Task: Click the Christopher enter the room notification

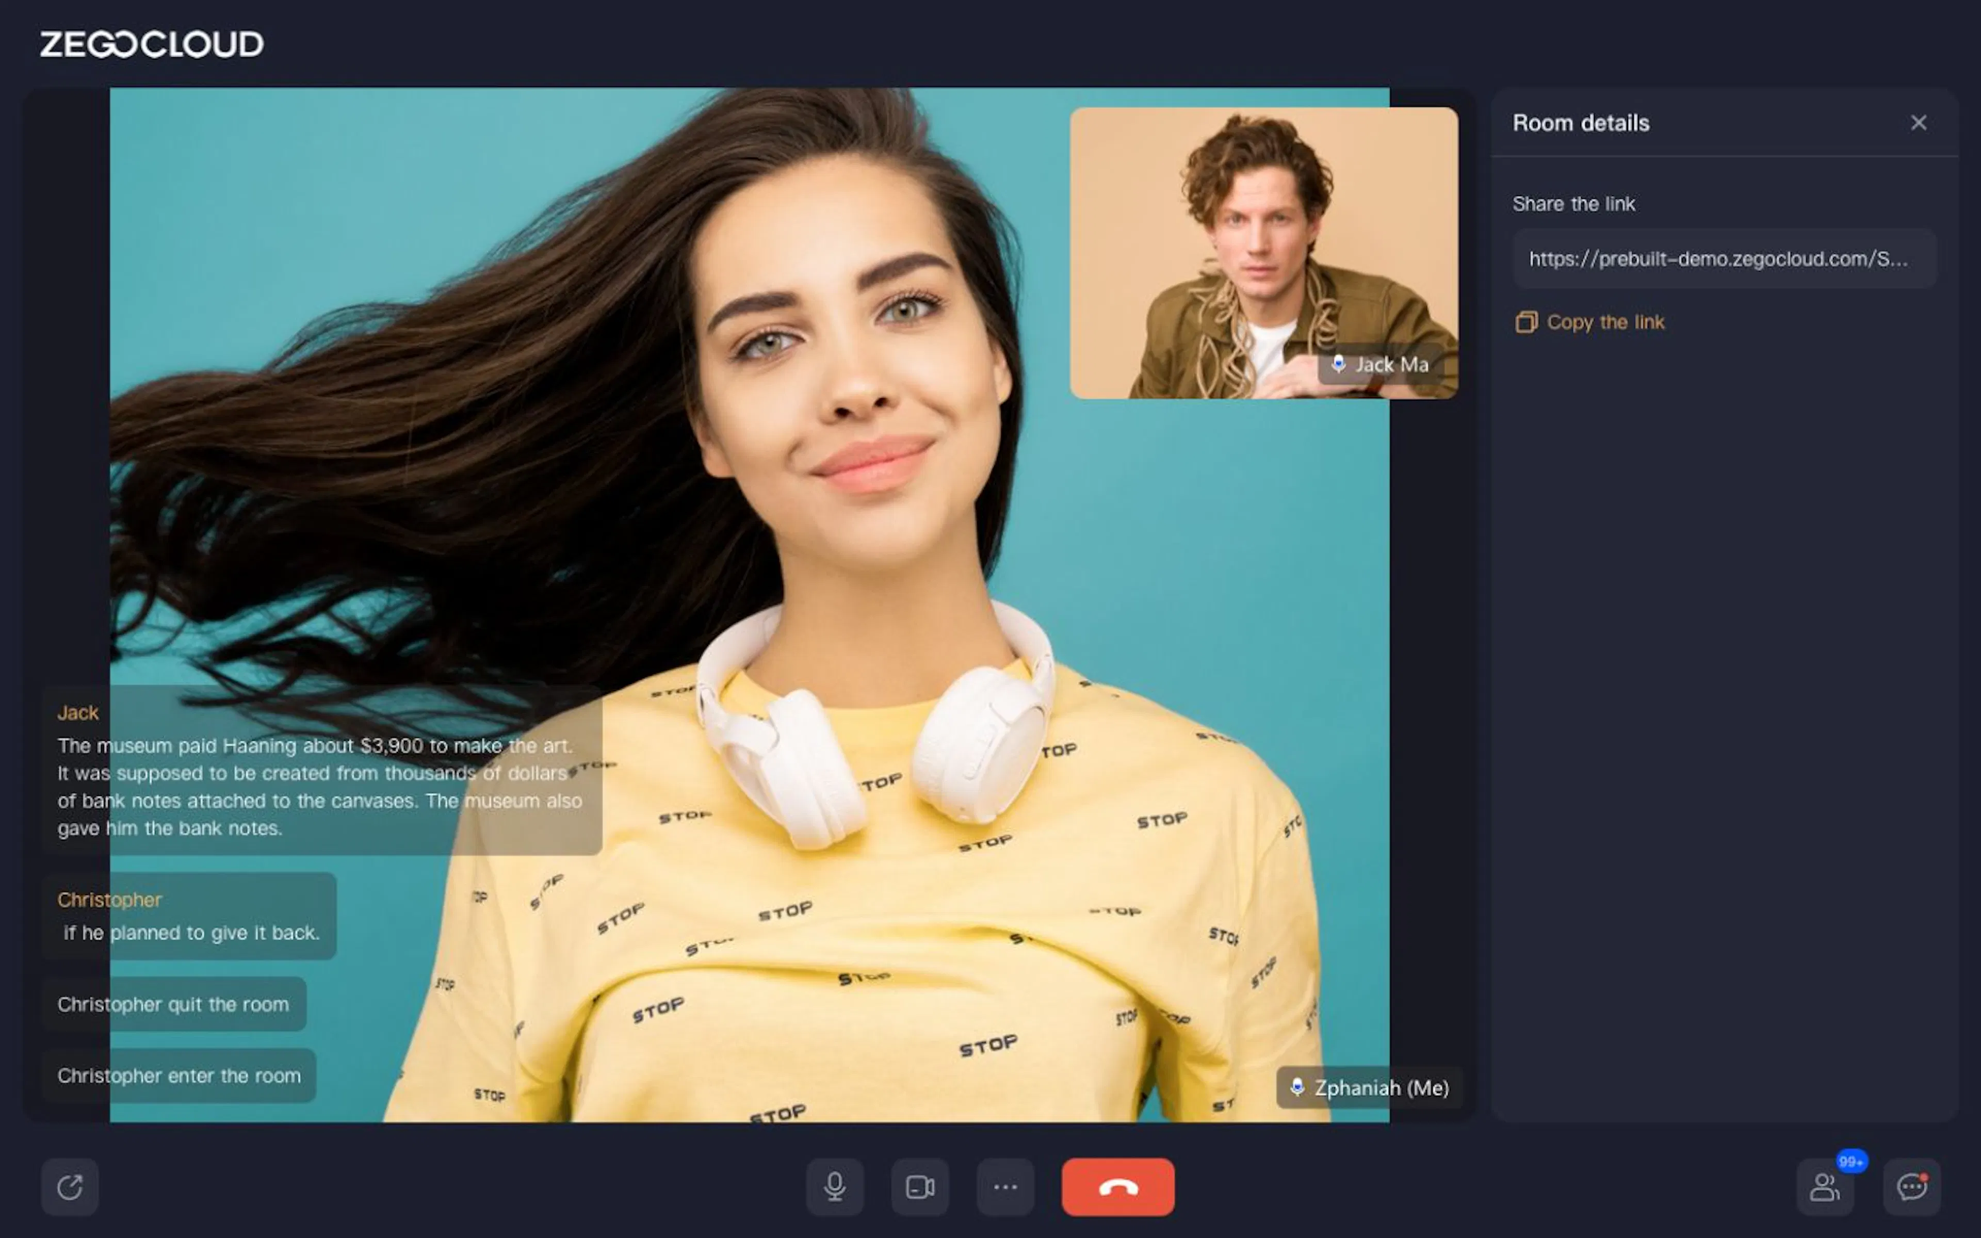Action: tap(178, 1075)
